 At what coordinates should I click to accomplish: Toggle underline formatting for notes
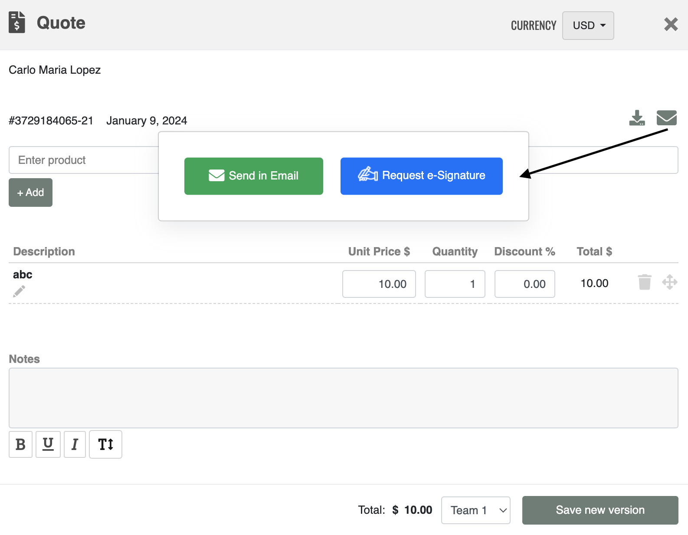point(48,444)
